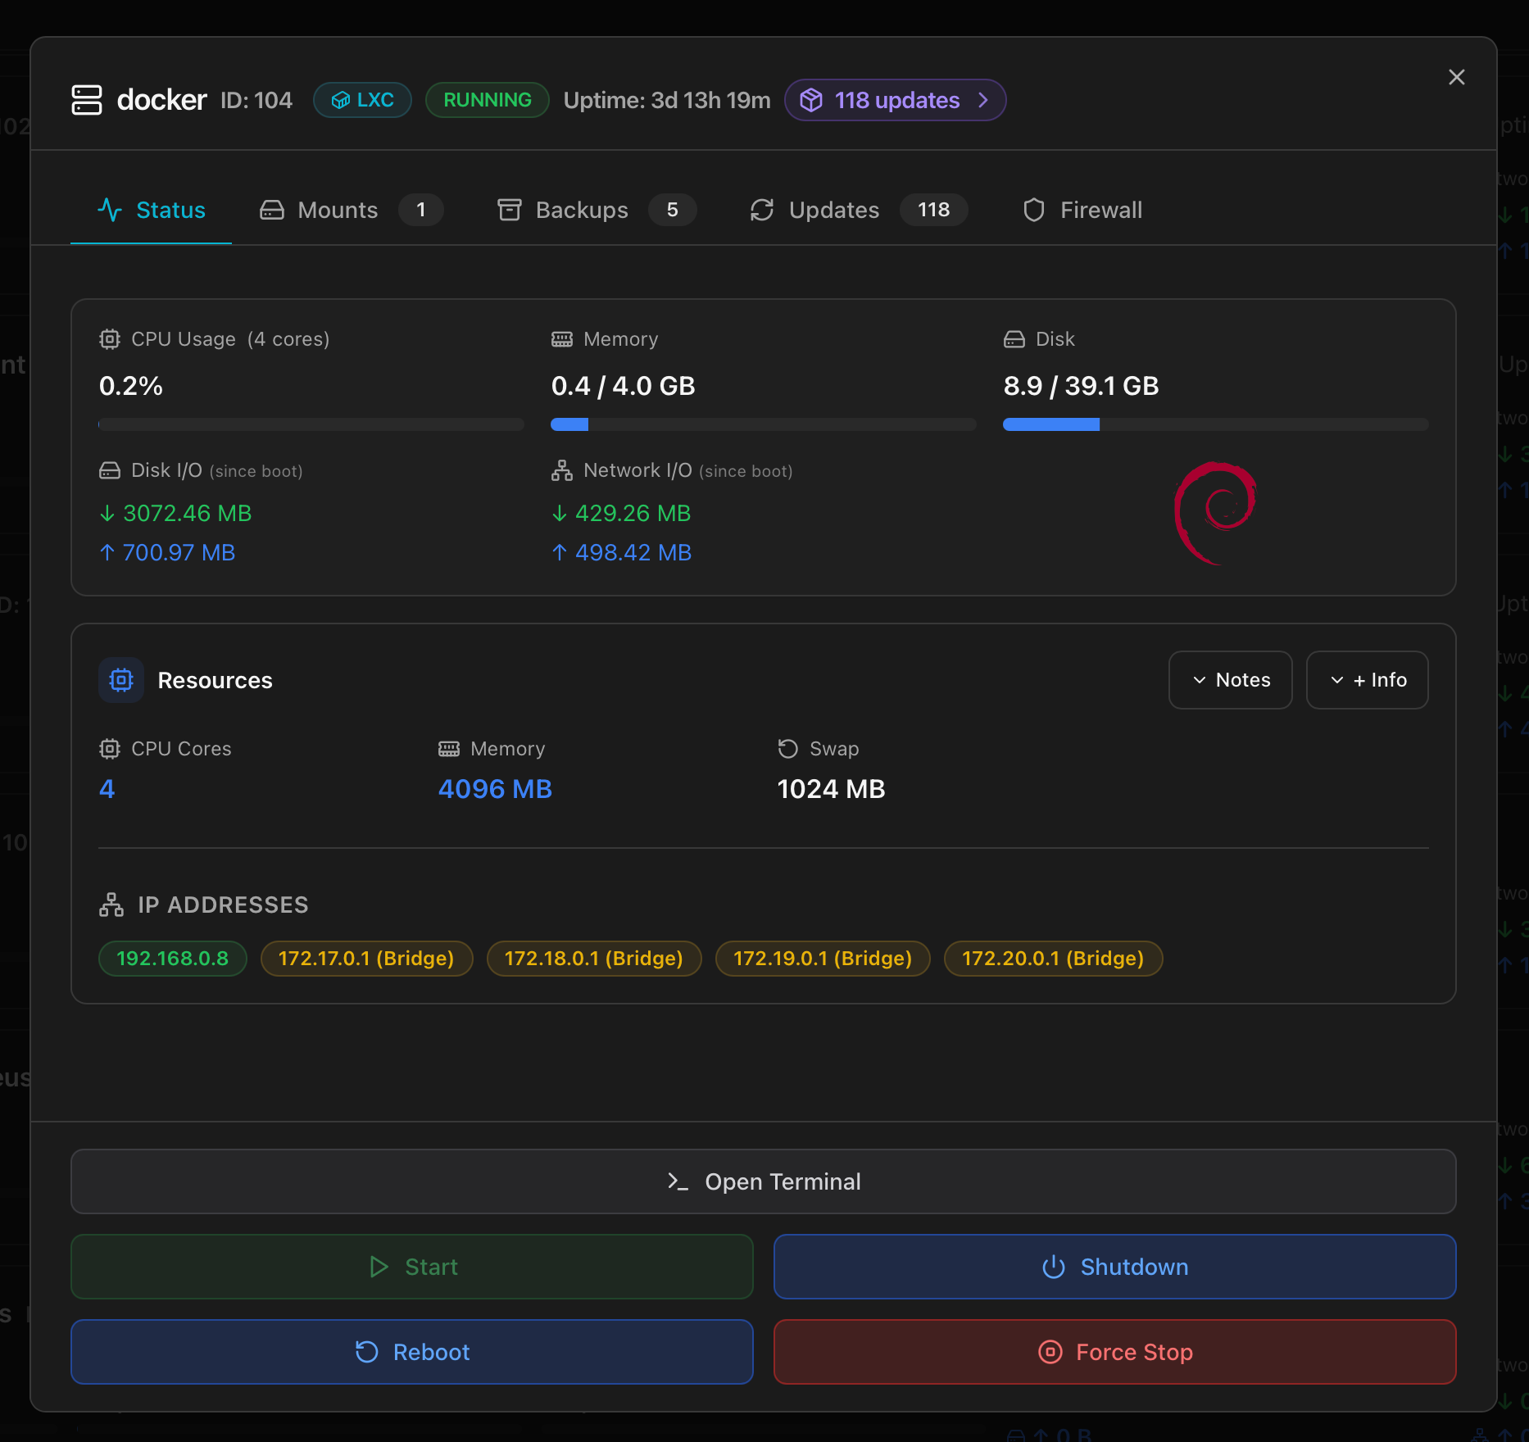
Task: Click the Updates tab count badge 118
Action: coord(934,210)
